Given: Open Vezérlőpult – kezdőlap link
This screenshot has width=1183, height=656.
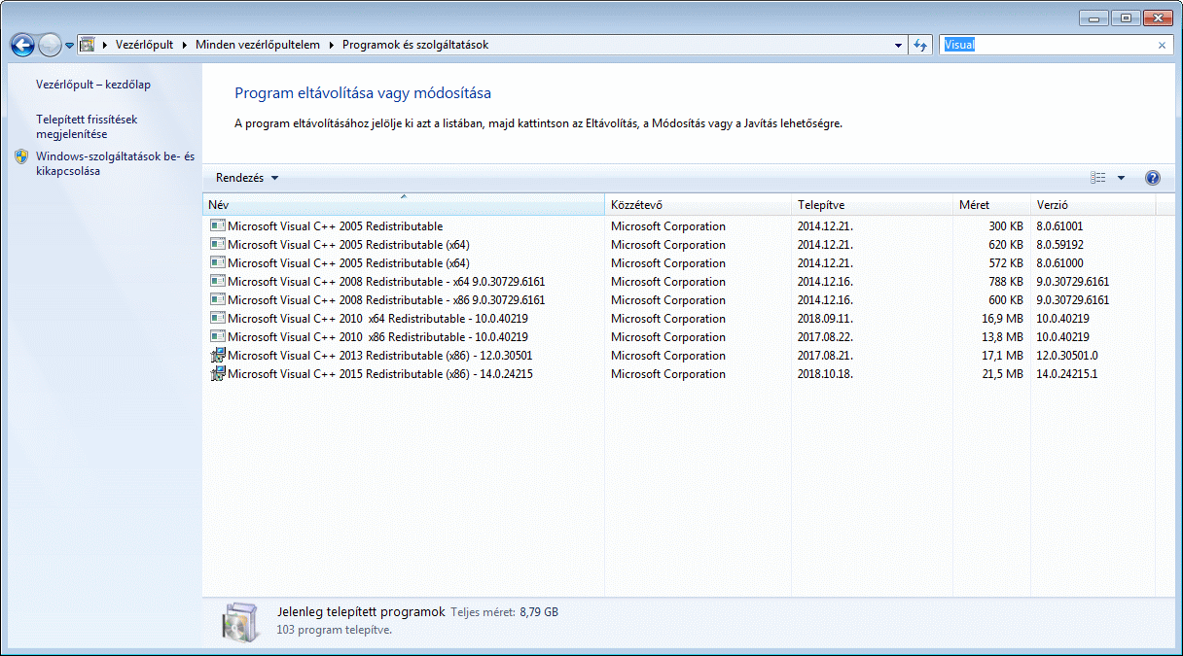Looking at the screenshot, I should pos(93,85).
